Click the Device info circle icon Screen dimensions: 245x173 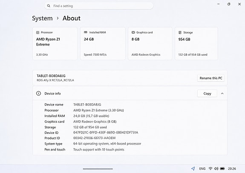[38, 94]
